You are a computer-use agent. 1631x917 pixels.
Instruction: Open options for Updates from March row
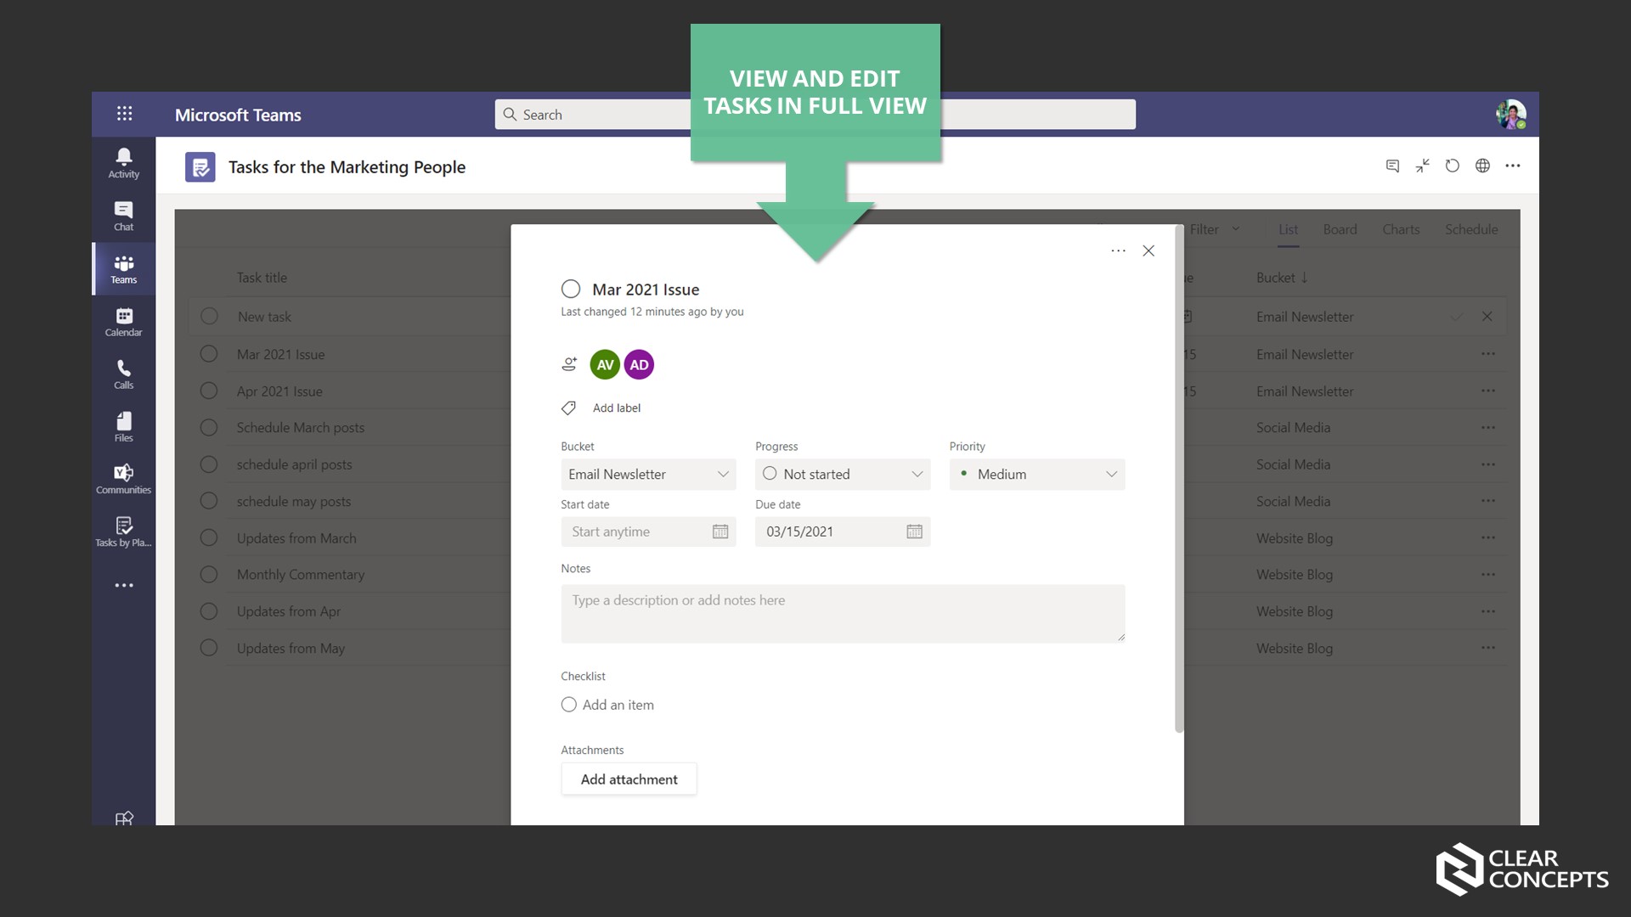(1488, 537)
